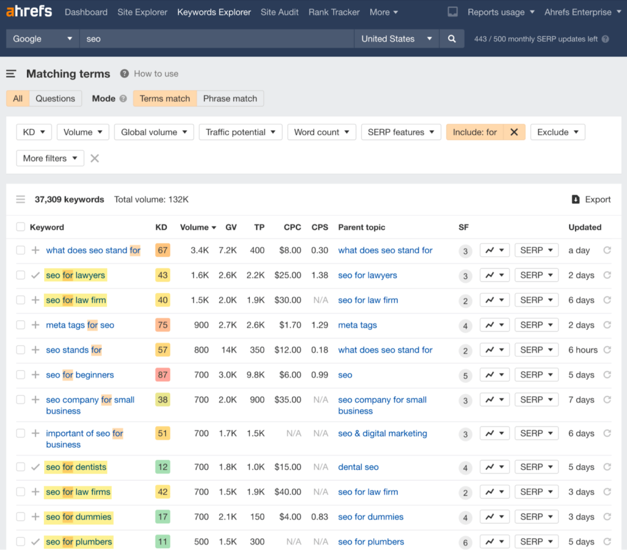Viewport: 627px width, 550px height.
Task: Click the search magnifier button
Action: pos(451,39)
